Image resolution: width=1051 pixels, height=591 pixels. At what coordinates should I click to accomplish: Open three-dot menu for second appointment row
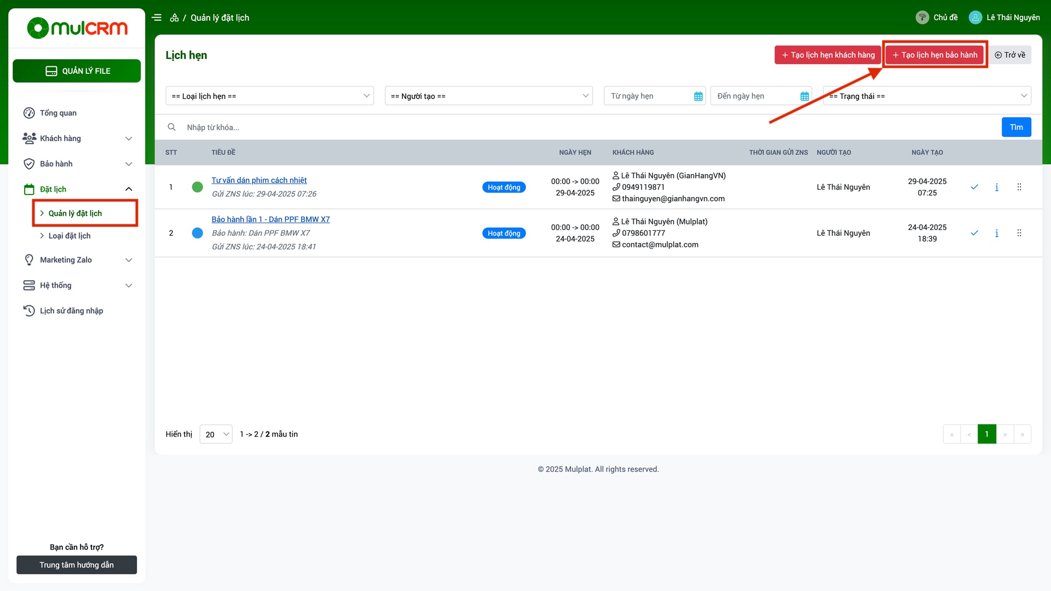(x=1019, y=233)
